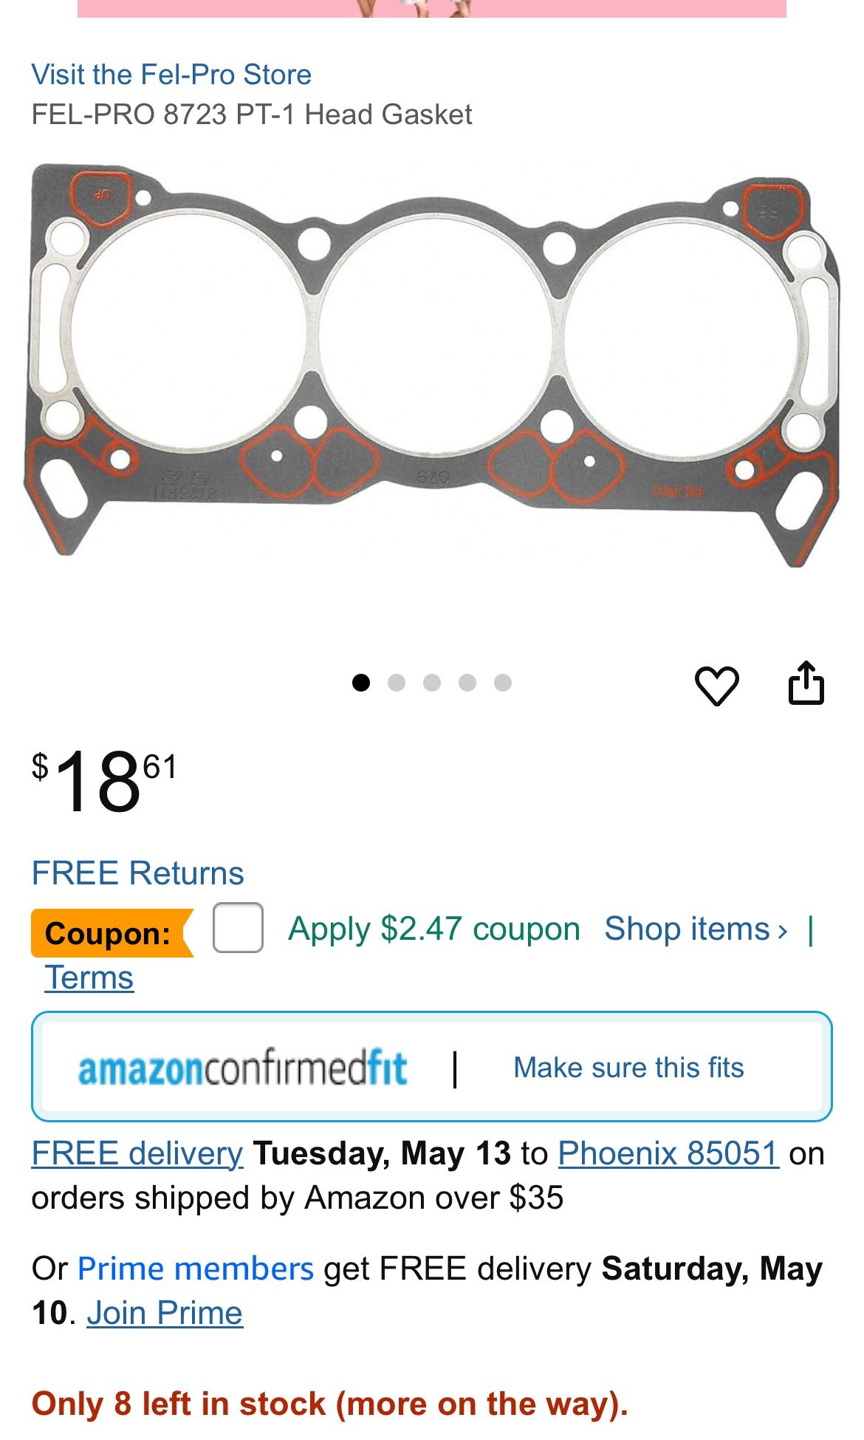
Task: Open Shop items link with chevron
Action: click(696, 929)
